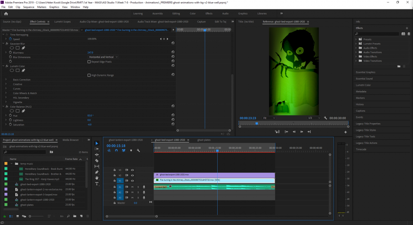This screenshot has width=413, height=225.
Task: Click New Bin icon in Project panel
Action: pyautogui.click(x=75, y=216)
